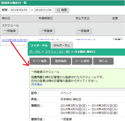This screenshot has height=121, width=125.
Task: Open the 月末締め link in green notice
Action: click(x=37, y=85)
